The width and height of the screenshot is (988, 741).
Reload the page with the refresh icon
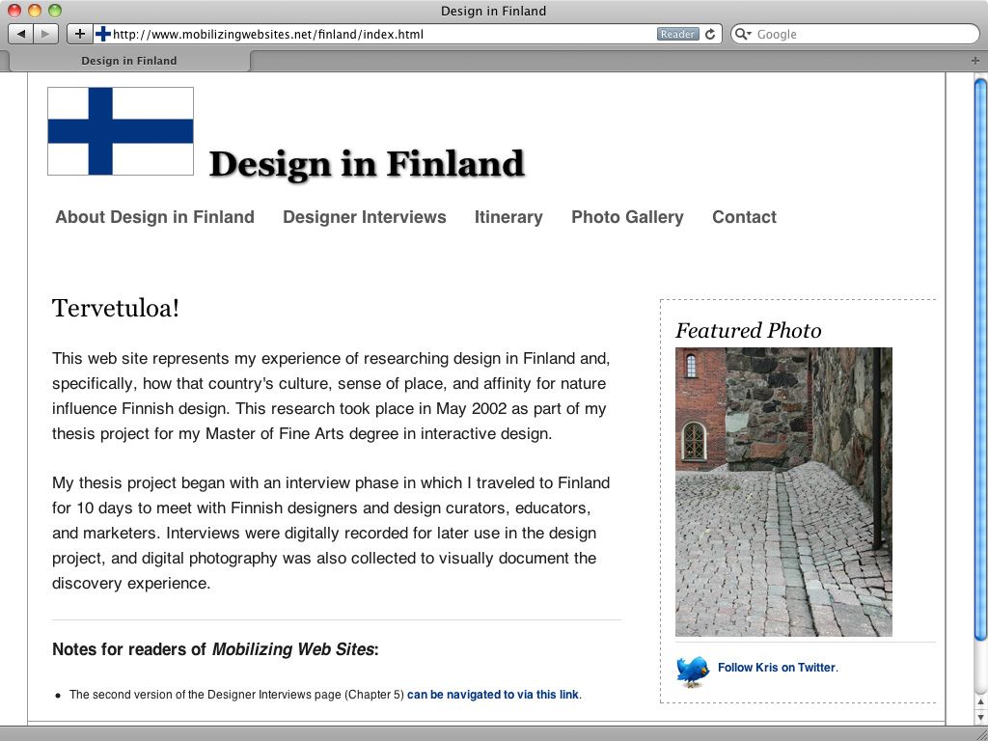tap(710, 34)
